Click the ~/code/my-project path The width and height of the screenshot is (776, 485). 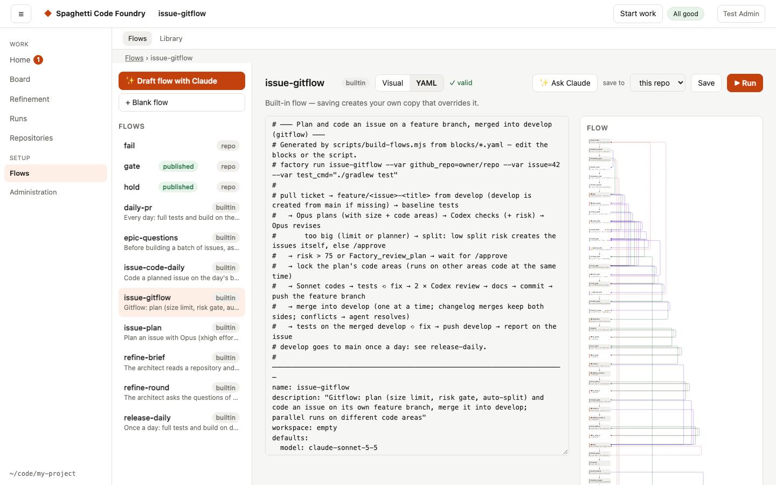click(43, 474)
